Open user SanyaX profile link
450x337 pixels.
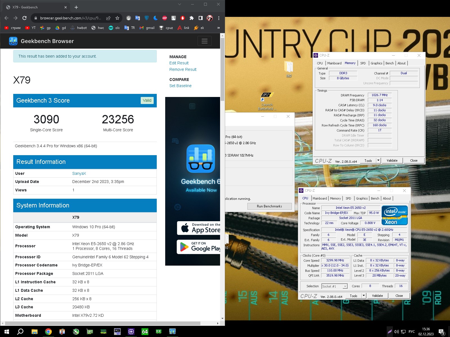pos(79,173)
